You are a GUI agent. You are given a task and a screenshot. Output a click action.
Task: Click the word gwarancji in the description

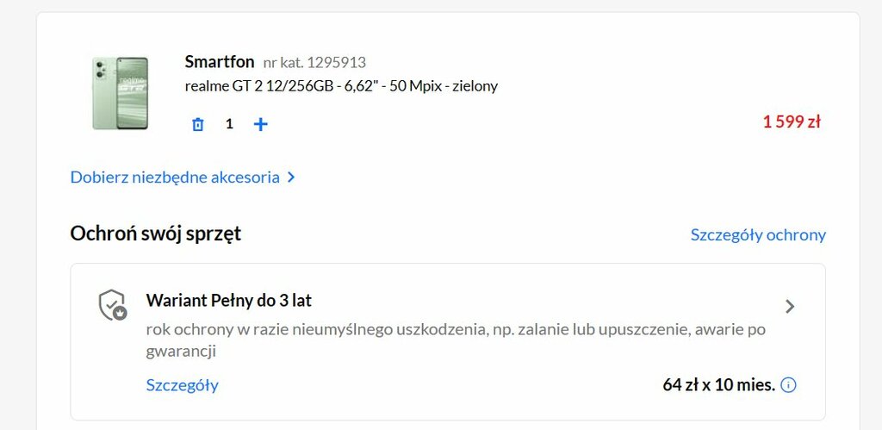pyautogui.click(x=181, y=352)
